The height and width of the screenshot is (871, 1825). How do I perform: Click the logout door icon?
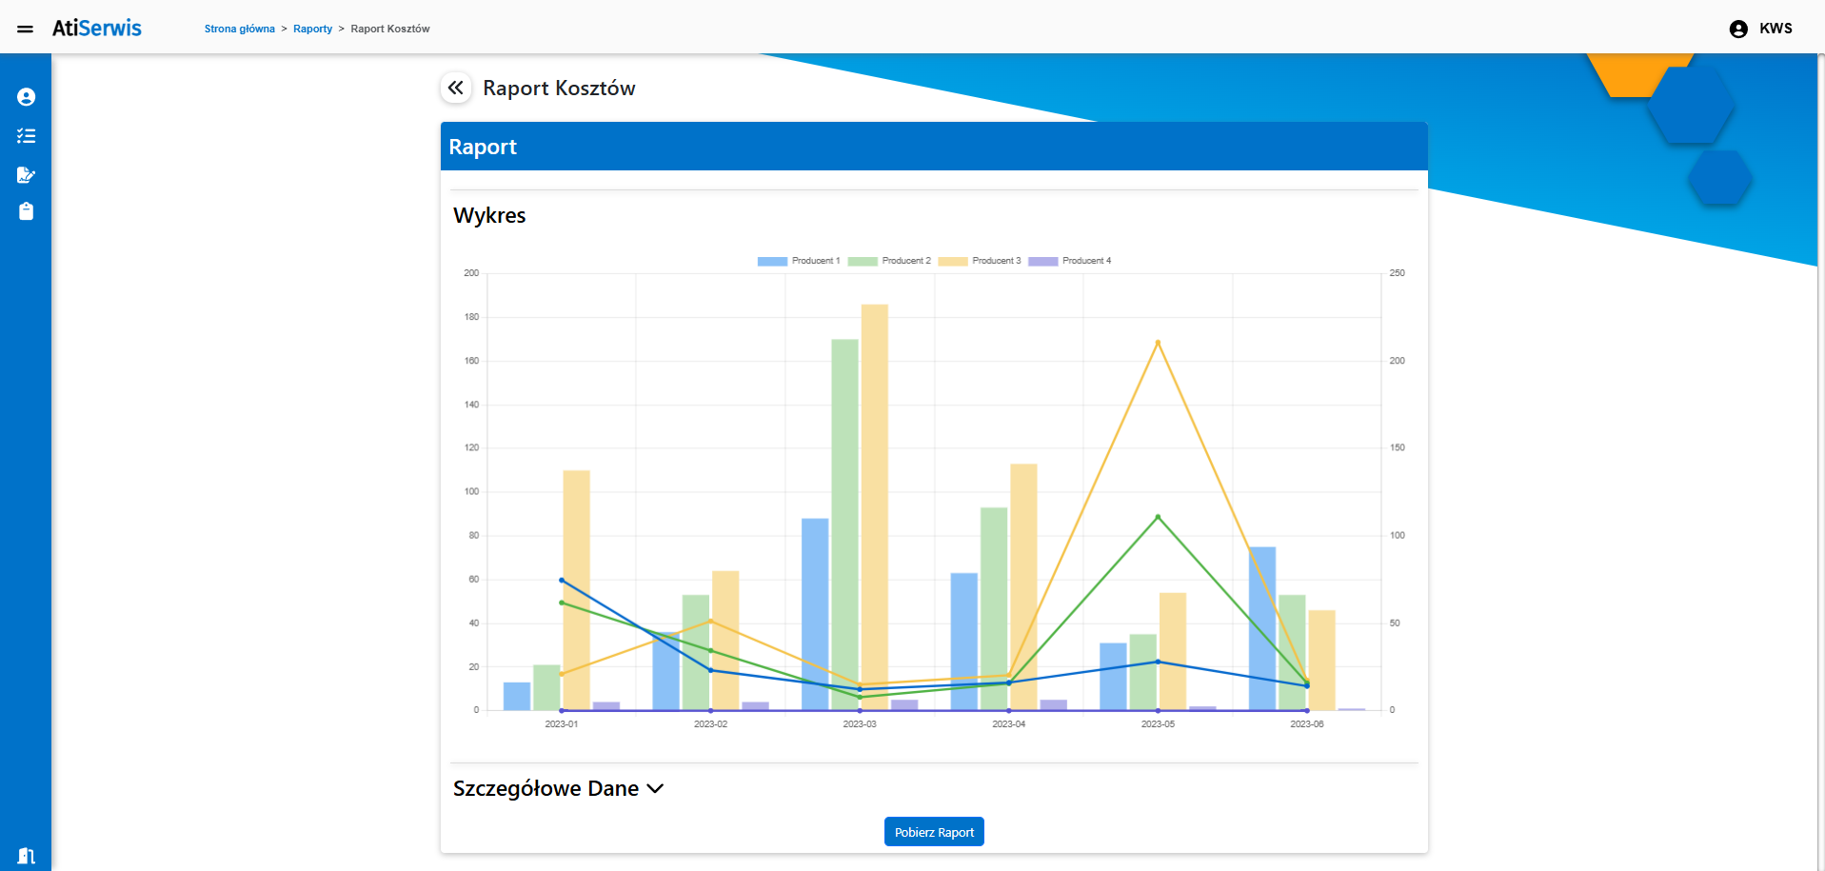pyautogui.click(x=26, y=856)
